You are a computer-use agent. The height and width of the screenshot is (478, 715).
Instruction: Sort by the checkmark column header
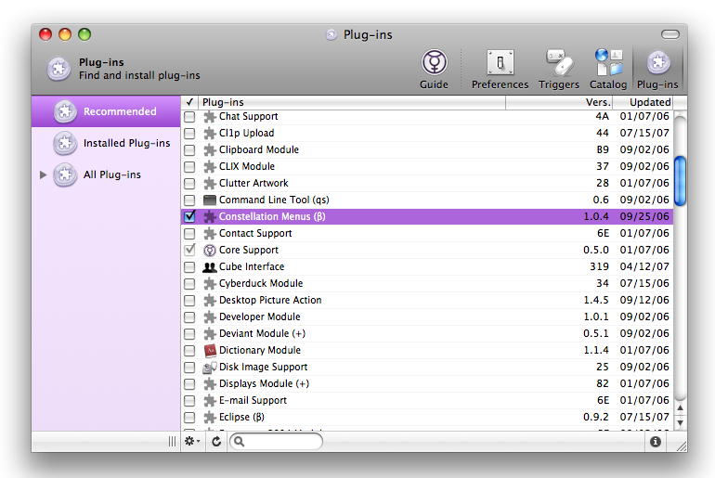(x=189, y=102)
